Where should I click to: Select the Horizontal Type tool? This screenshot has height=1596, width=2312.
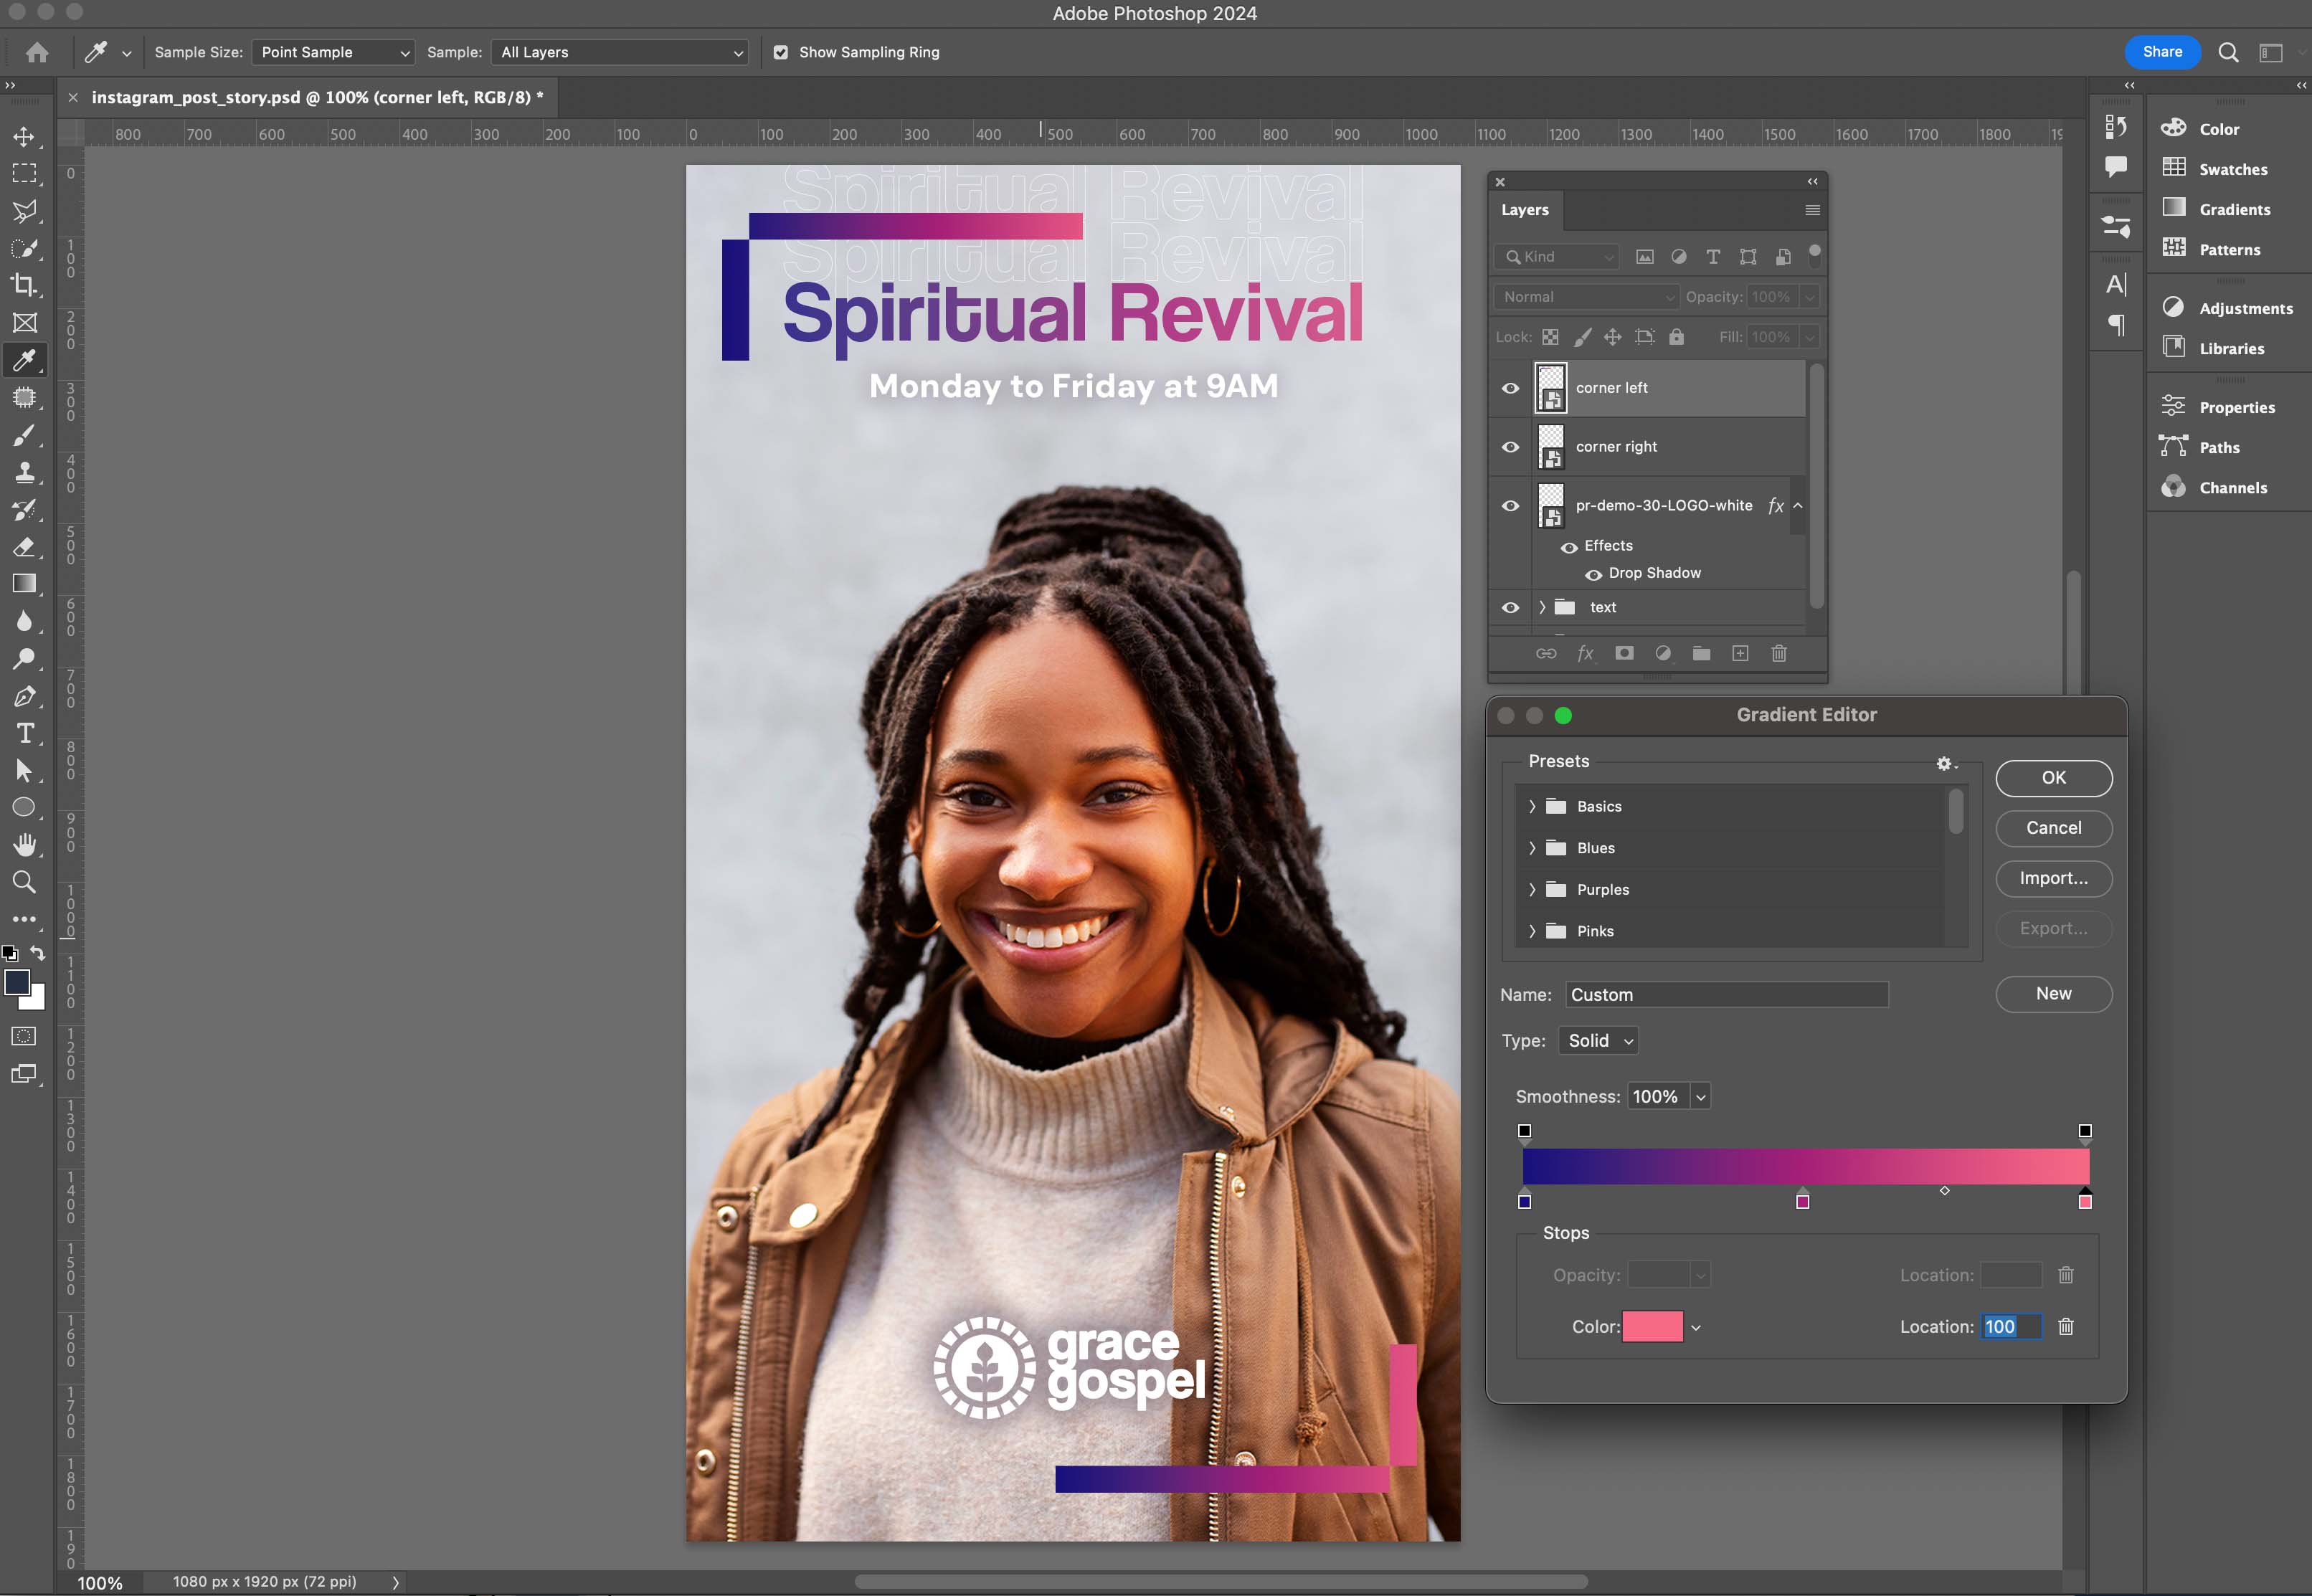point(25,733)
